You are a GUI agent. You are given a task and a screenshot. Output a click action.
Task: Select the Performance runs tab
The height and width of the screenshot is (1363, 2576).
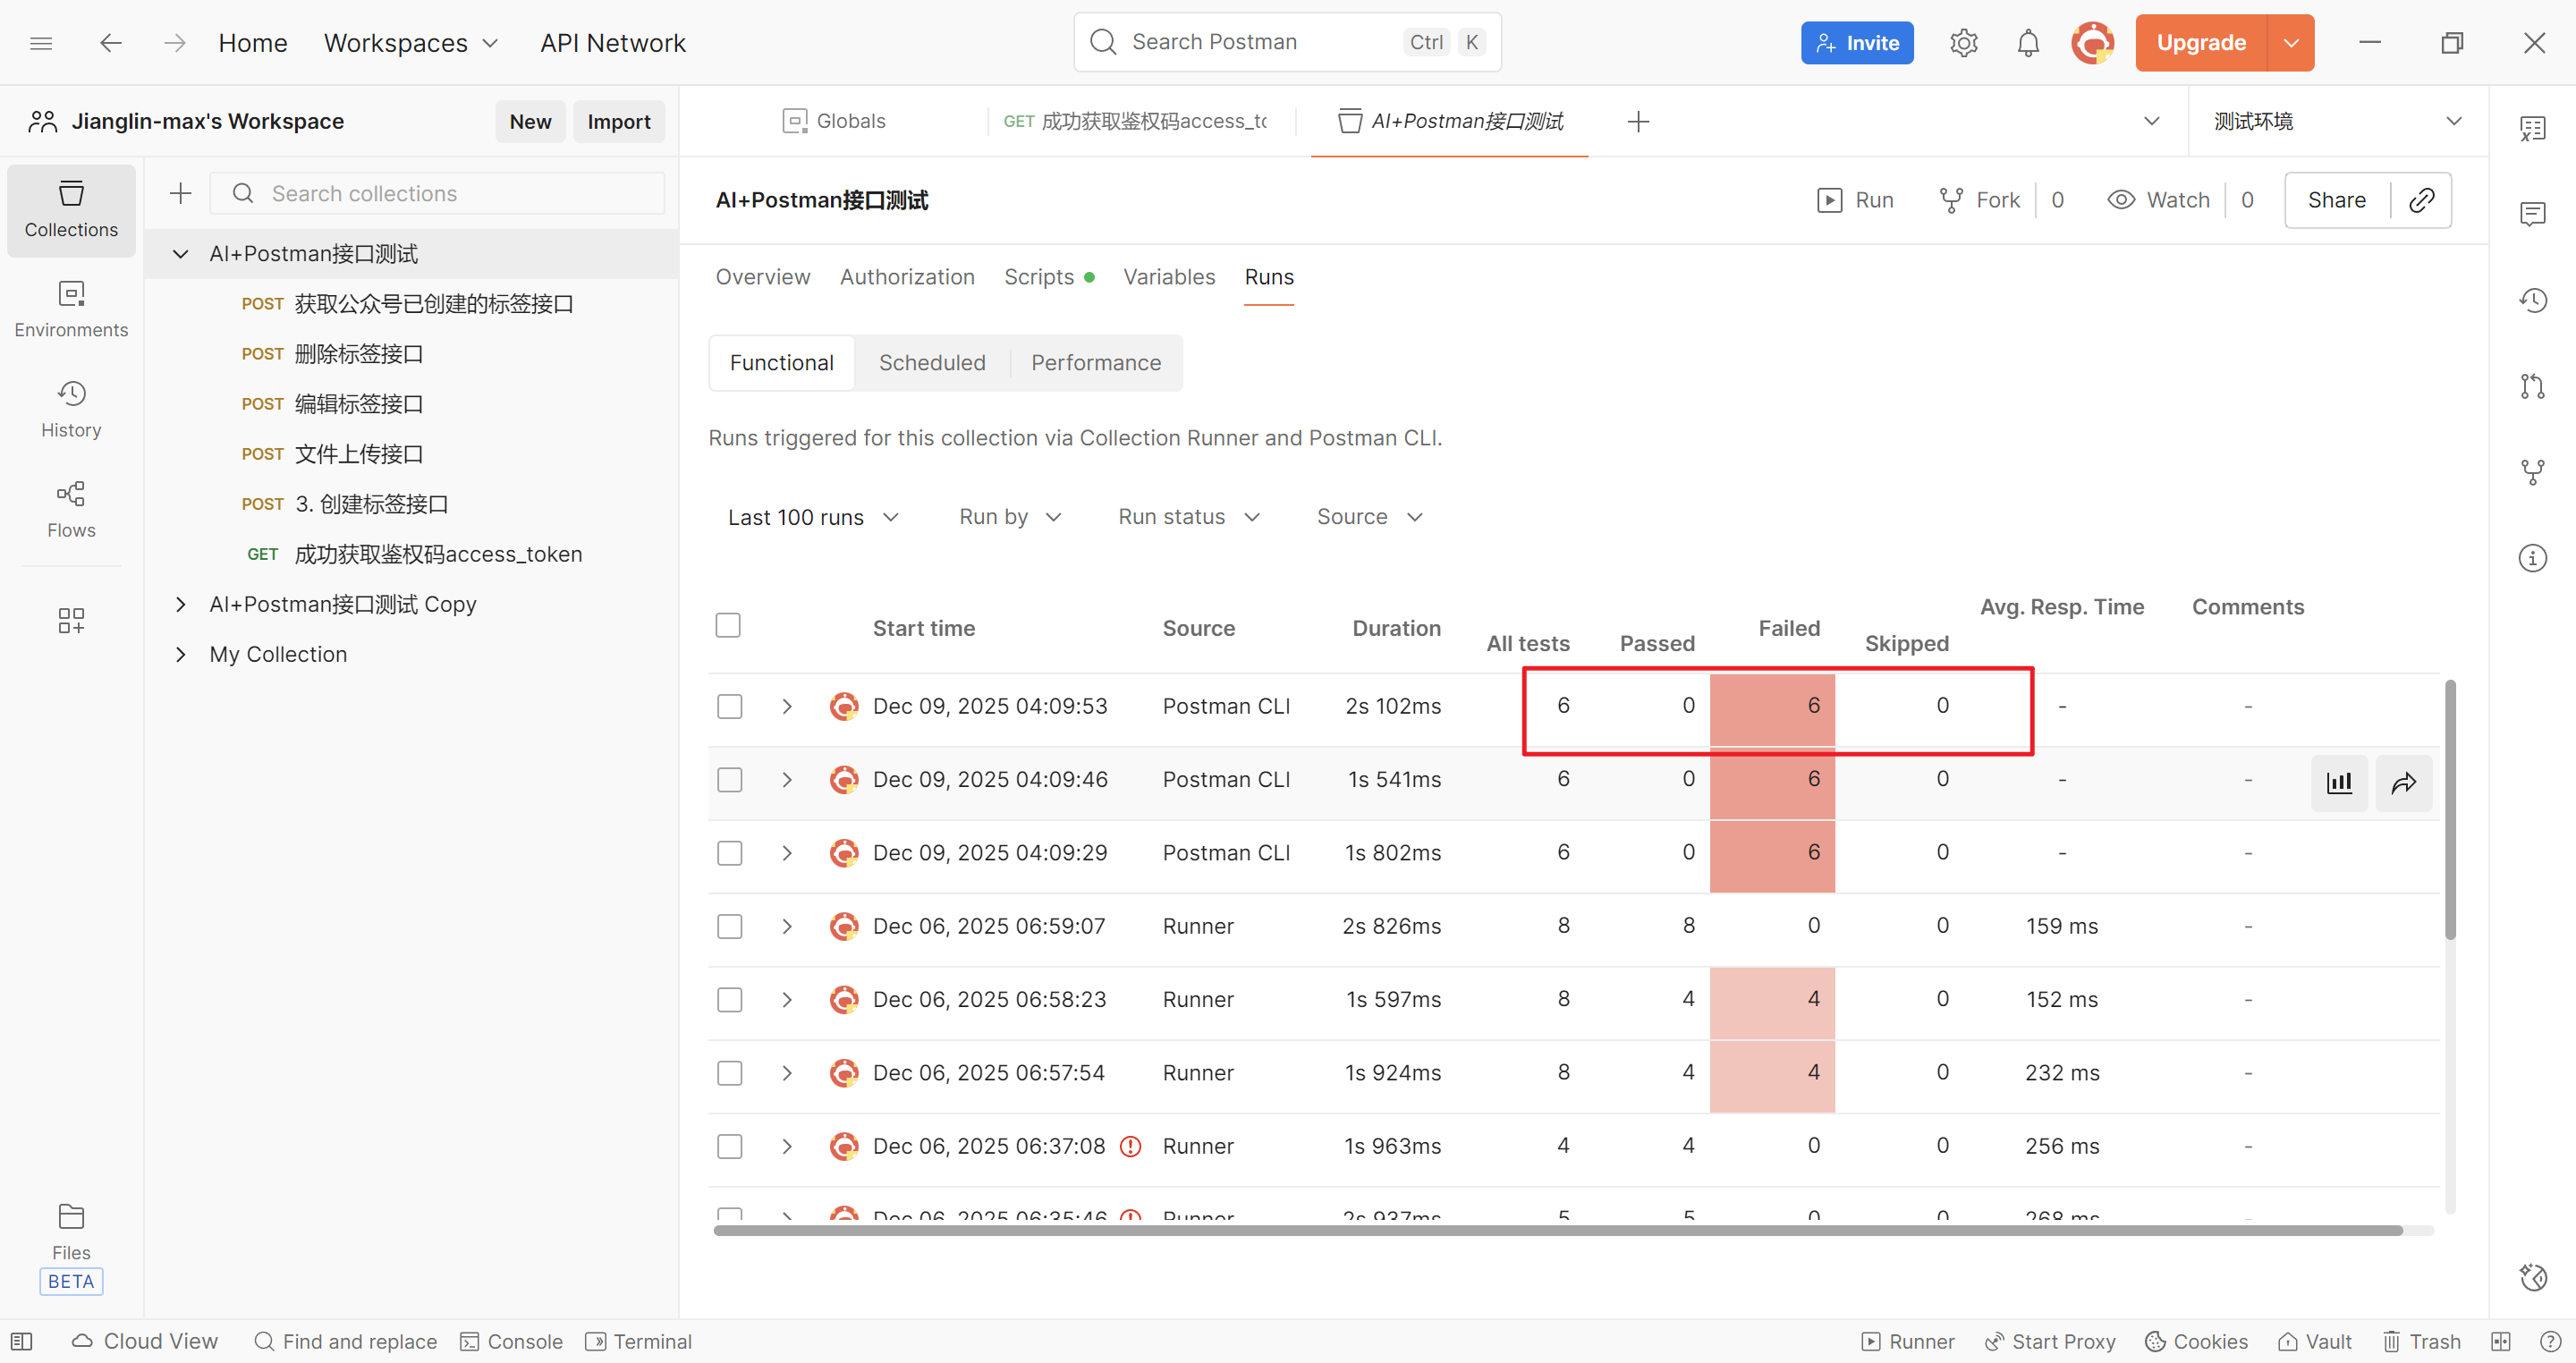pos(1096,363)
